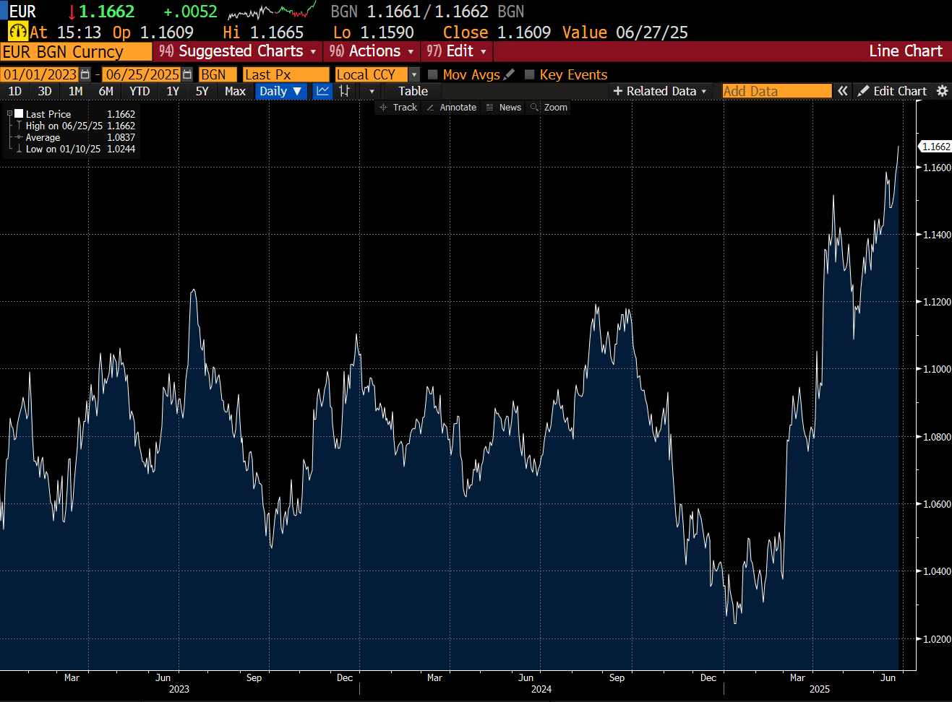Viewport: 952px width, 702px height.
Task: Click the Add Data input field
Action: pos(777,91)
